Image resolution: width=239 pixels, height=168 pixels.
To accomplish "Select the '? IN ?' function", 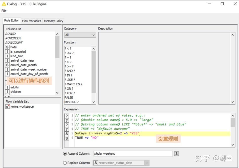I will [x=69, y=75].
